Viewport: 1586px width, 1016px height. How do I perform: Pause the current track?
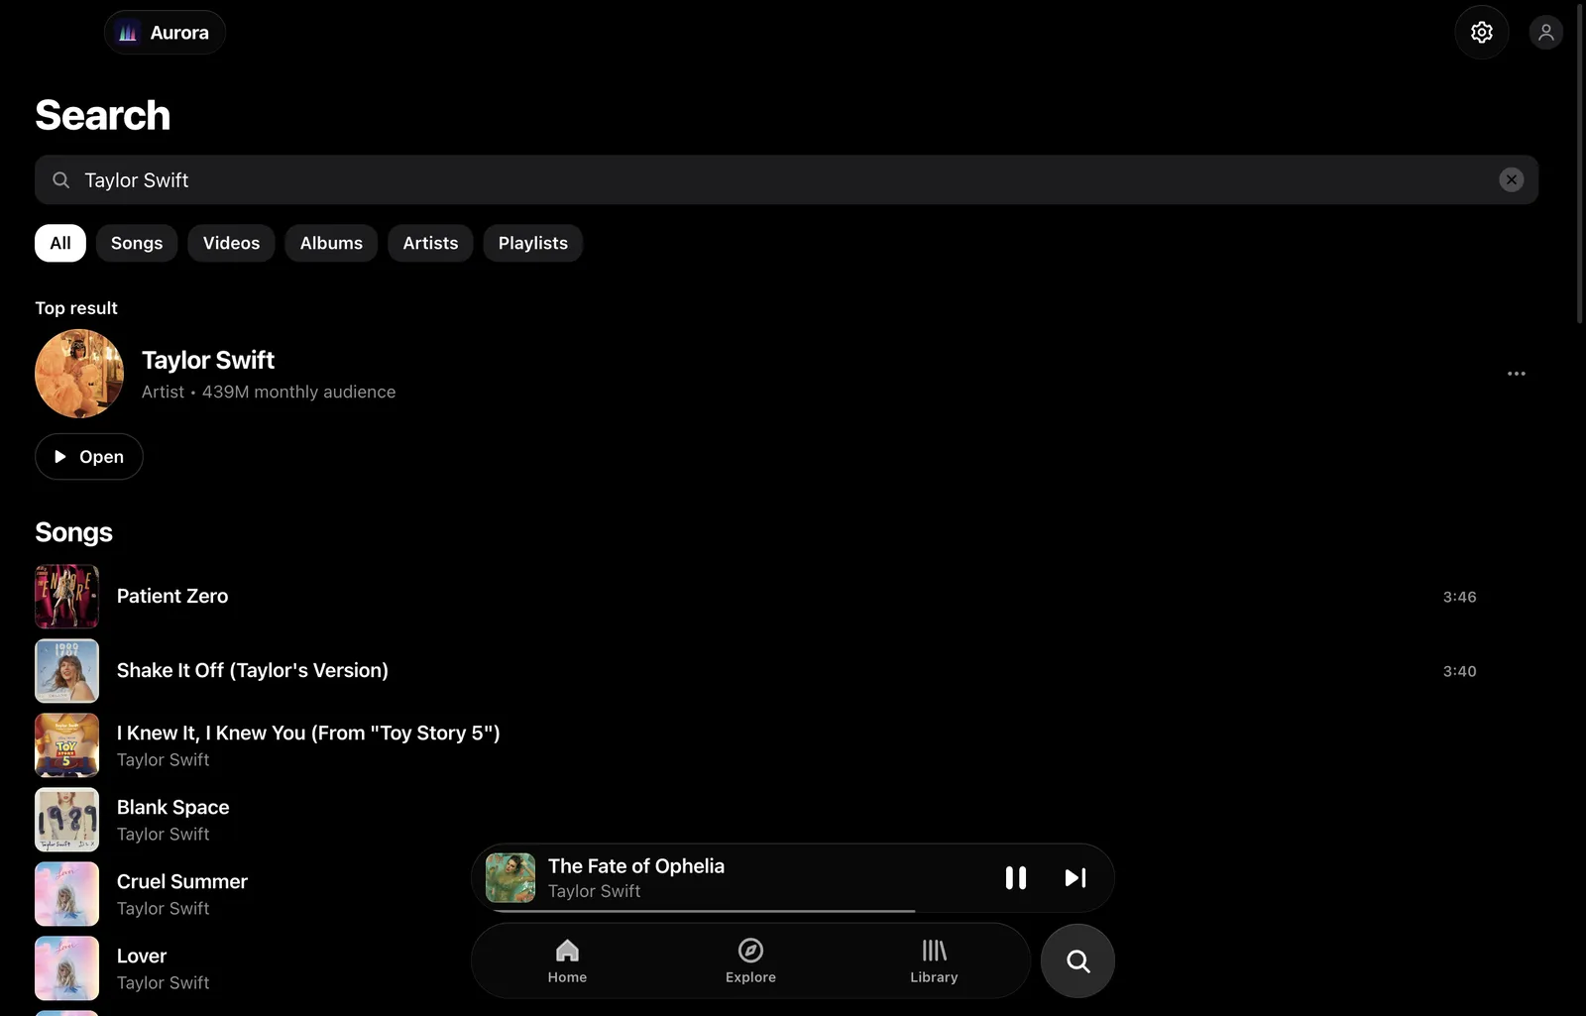coord(1016,878)
